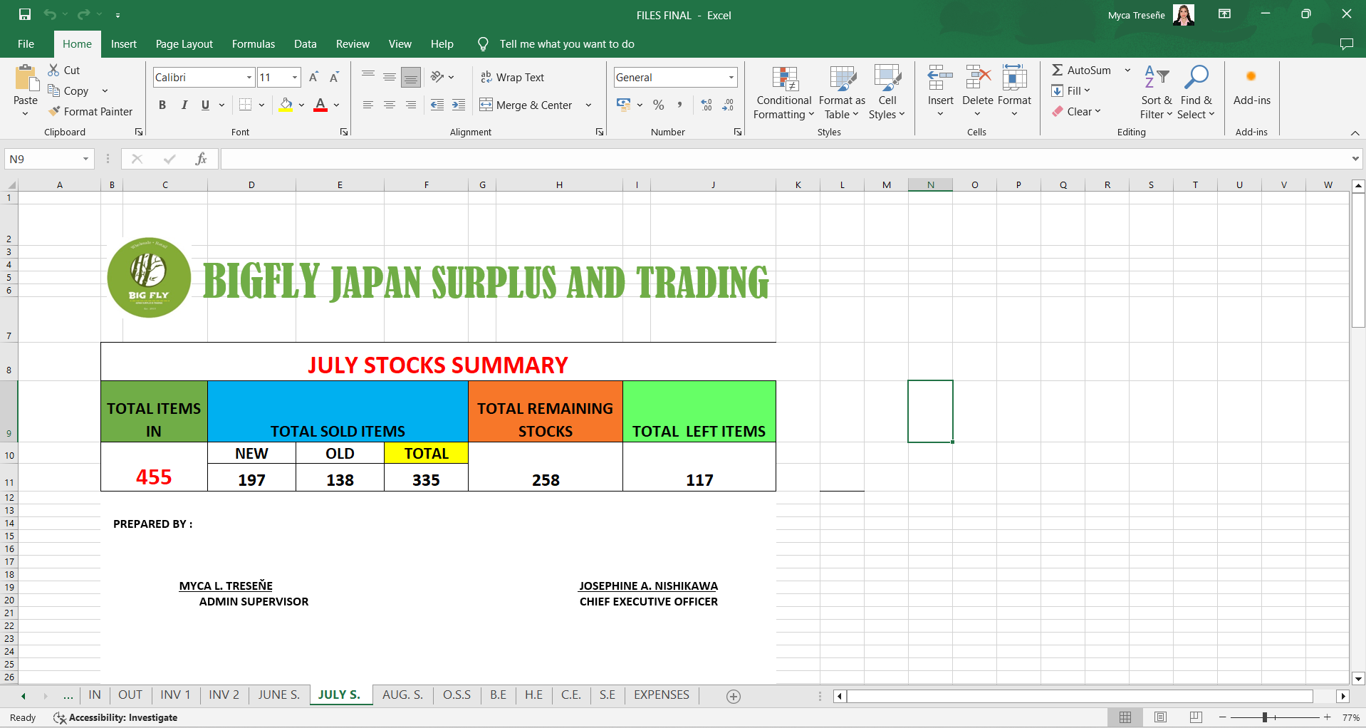The width and height of the screenshot is (1366, 728).
Task: Toggle center text alignment
Action: [x=390, y=105]
